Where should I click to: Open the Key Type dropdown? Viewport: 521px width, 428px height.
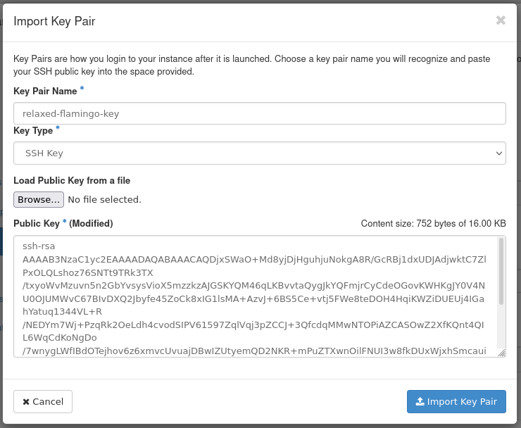(259, 153)
